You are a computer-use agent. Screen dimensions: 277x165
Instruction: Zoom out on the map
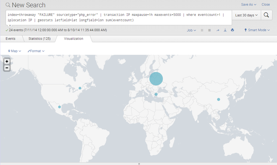[x=7, y=68]
